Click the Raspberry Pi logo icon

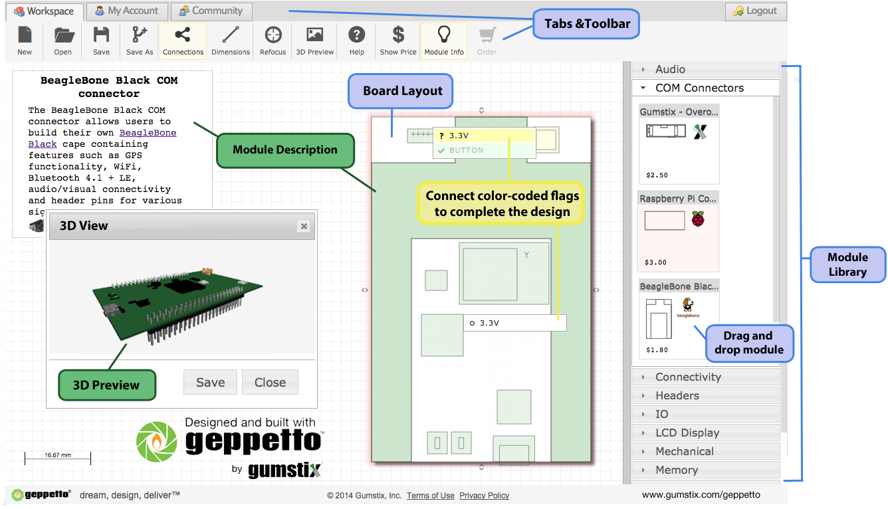coord(697,219)
